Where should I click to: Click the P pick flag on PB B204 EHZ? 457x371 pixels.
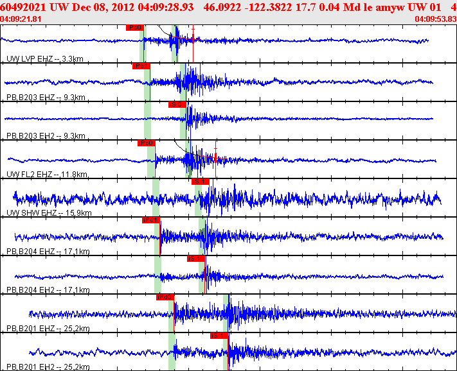pos(150,220)
